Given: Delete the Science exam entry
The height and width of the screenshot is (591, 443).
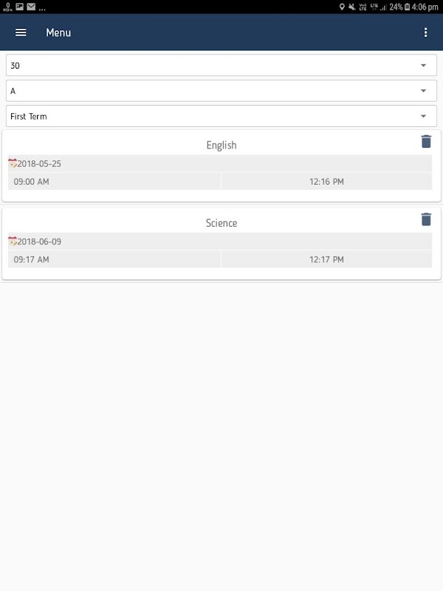Looking at the screenshot, I should click(x=426, y=219).
